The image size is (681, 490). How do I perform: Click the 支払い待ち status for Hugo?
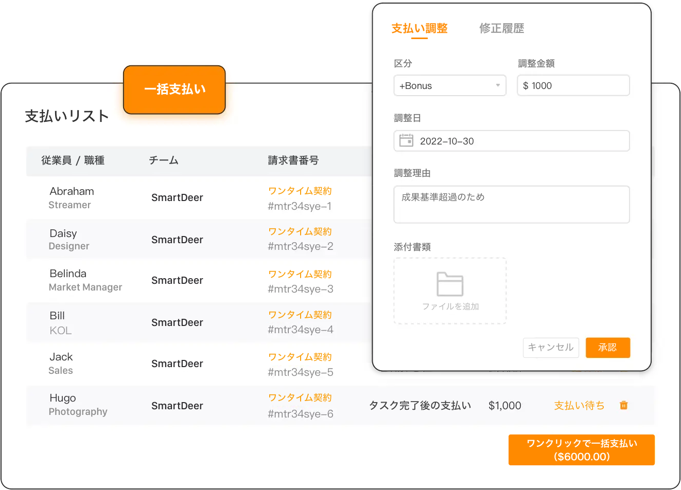tap(579, 405)
